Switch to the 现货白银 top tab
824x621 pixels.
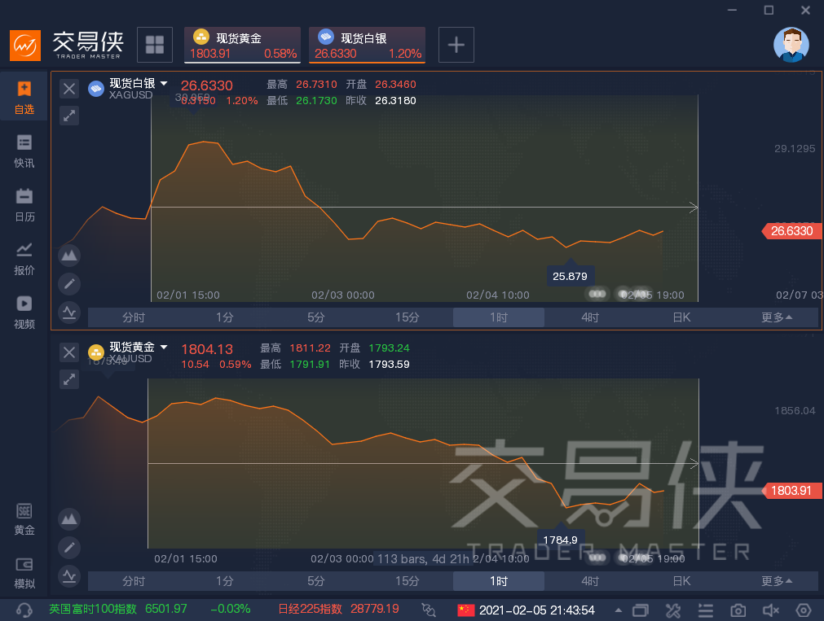367,45
